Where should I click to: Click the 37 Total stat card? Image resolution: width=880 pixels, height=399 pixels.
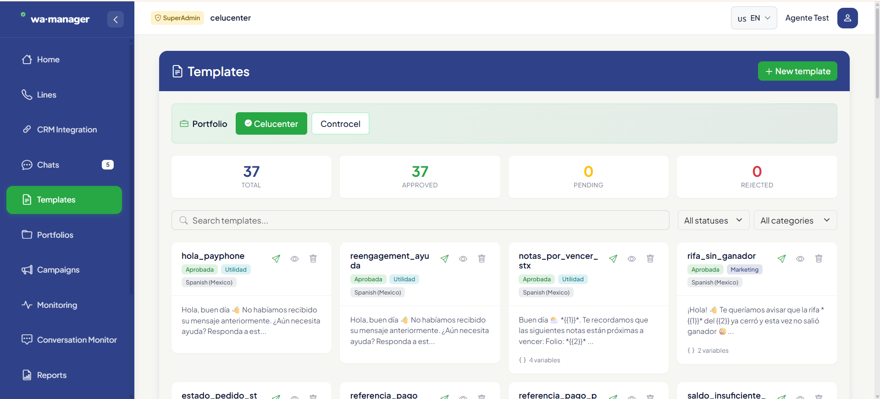(251, 177)
